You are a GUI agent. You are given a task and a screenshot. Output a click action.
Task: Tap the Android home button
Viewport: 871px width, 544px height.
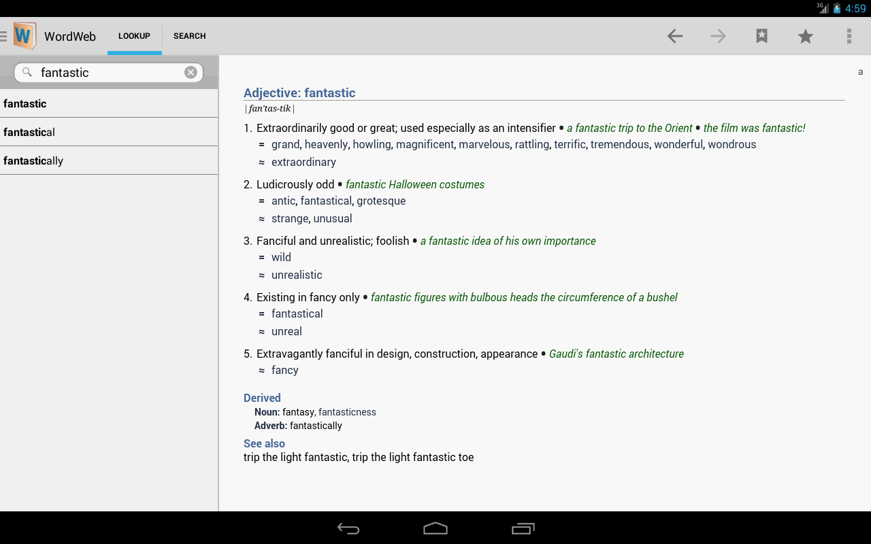pos(435,528)
